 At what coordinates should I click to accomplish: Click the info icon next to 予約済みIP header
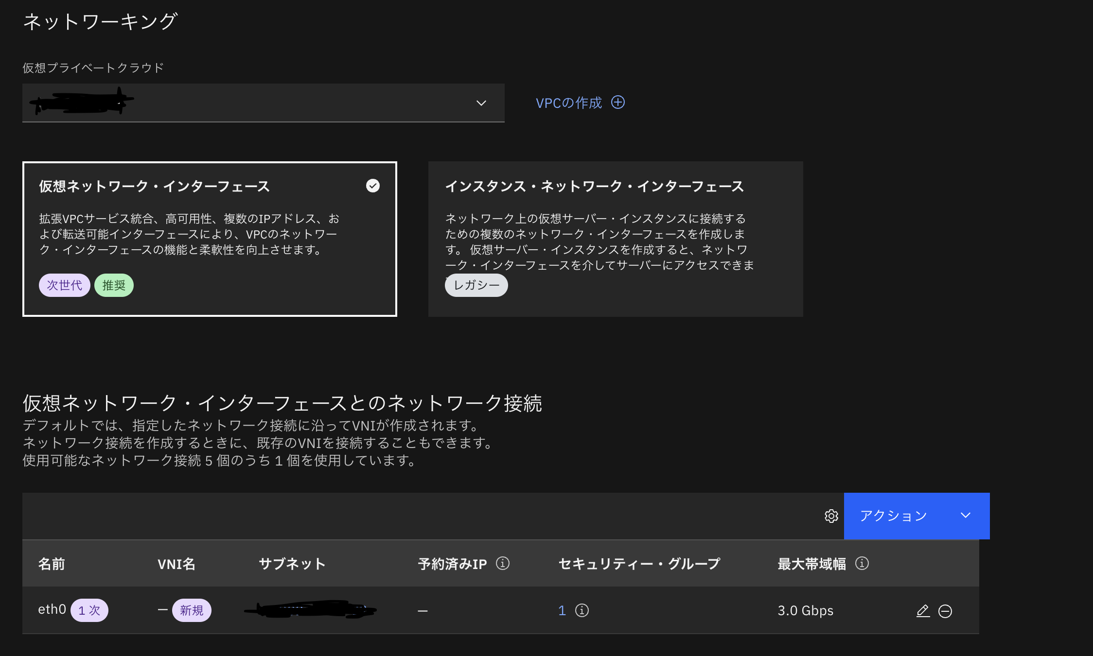pos(502,564)
